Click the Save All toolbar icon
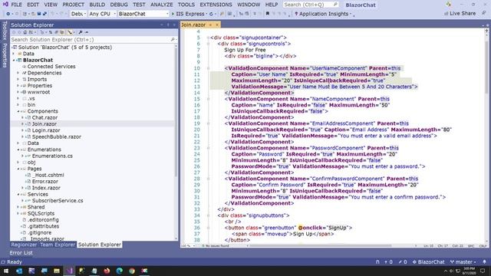 point(44,14)
